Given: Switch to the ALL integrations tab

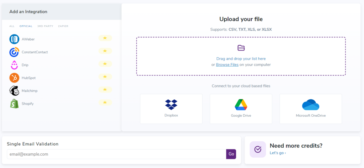Looking at the screenshot, I should [x=12, y=26].
